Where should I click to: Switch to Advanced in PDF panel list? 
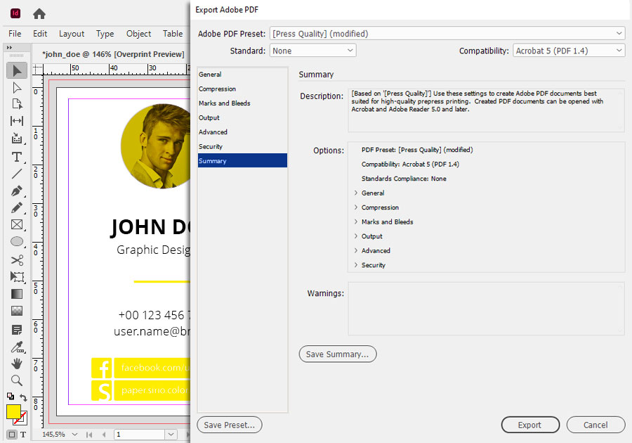click(242, 132)
